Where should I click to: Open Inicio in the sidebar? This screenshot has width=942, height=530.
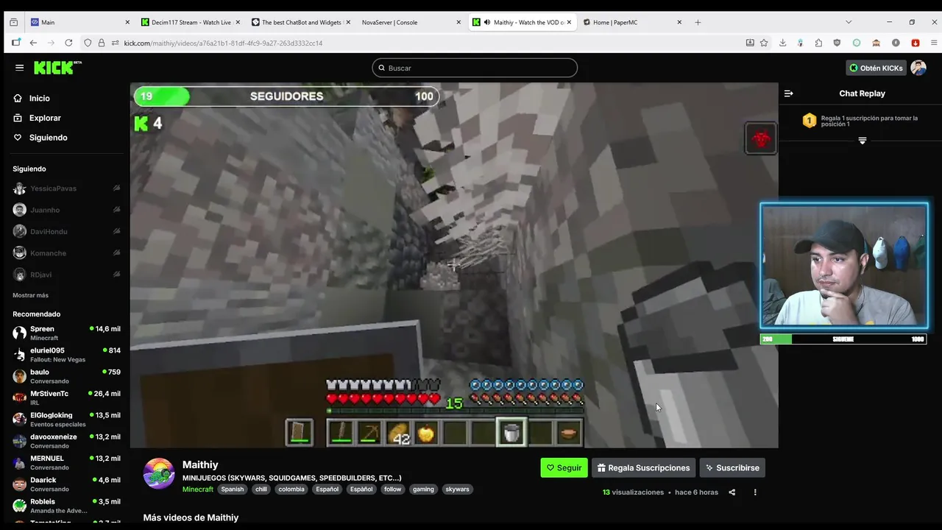point(39,98)
